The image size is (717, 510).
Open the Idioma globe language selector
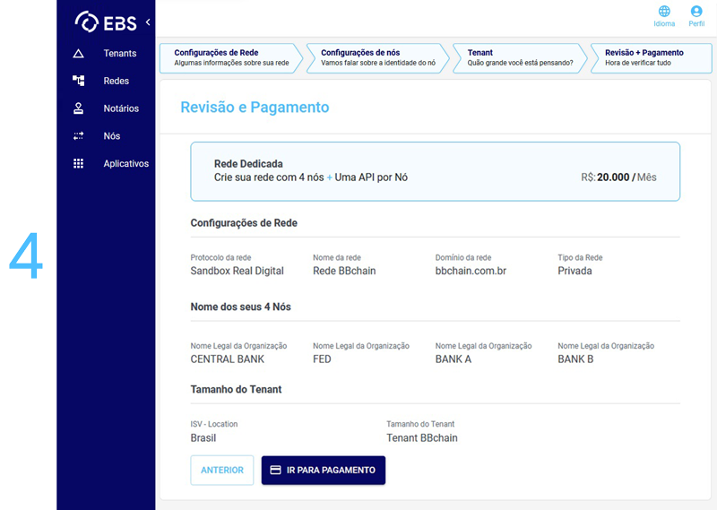(x=664, y=12)
